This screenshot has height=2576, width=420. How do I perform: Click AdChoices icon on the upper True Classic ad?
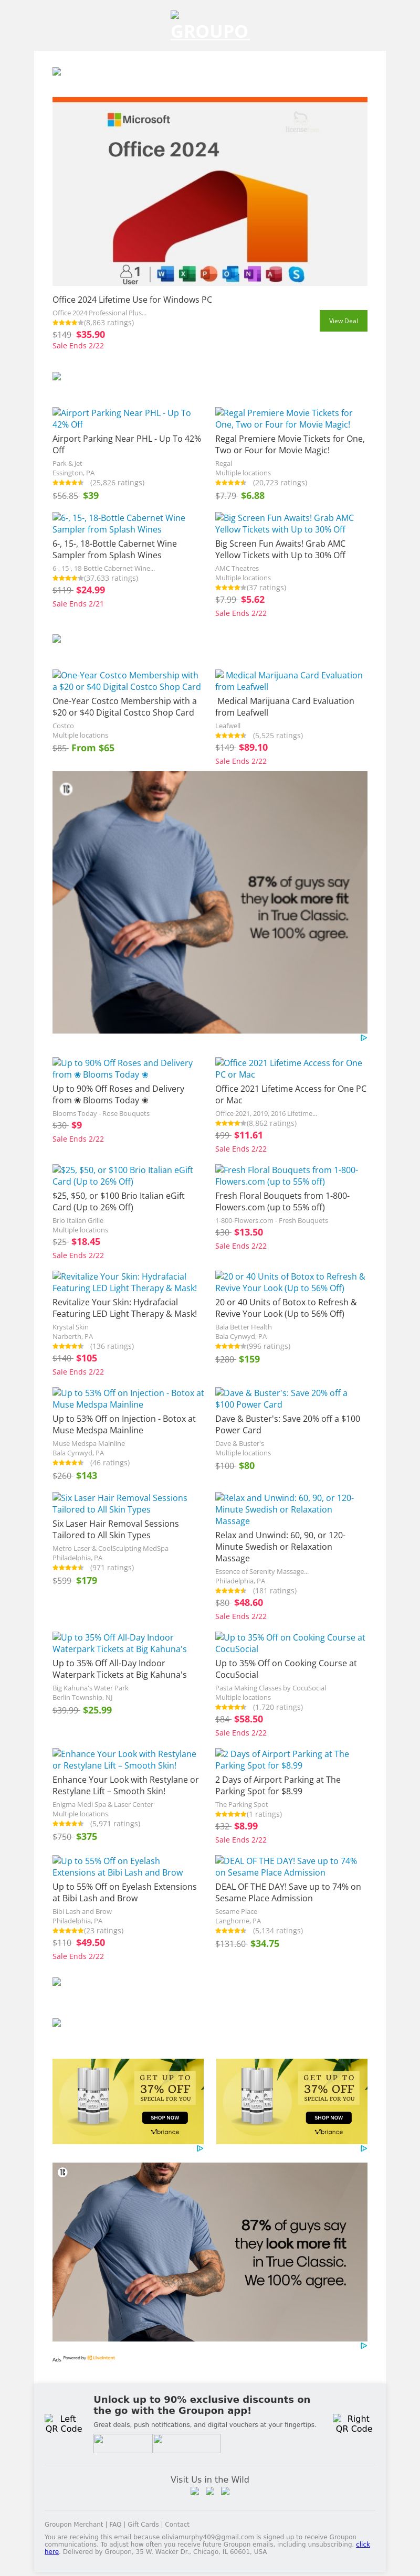point(363,1038)
